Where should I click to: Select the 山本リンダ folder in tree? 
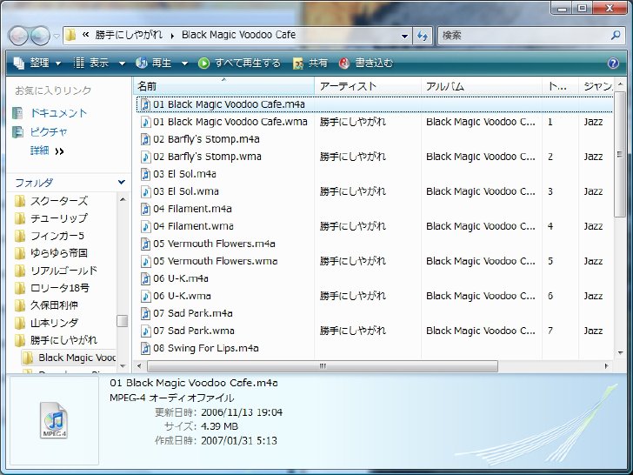pos(54,322)
